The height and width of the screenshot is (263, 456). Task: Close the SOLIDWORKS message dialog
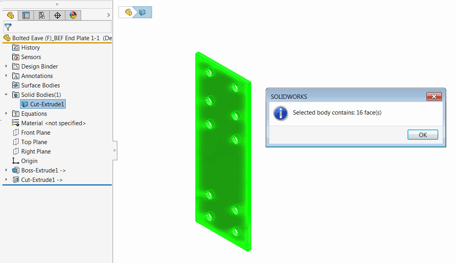(434, 96)
